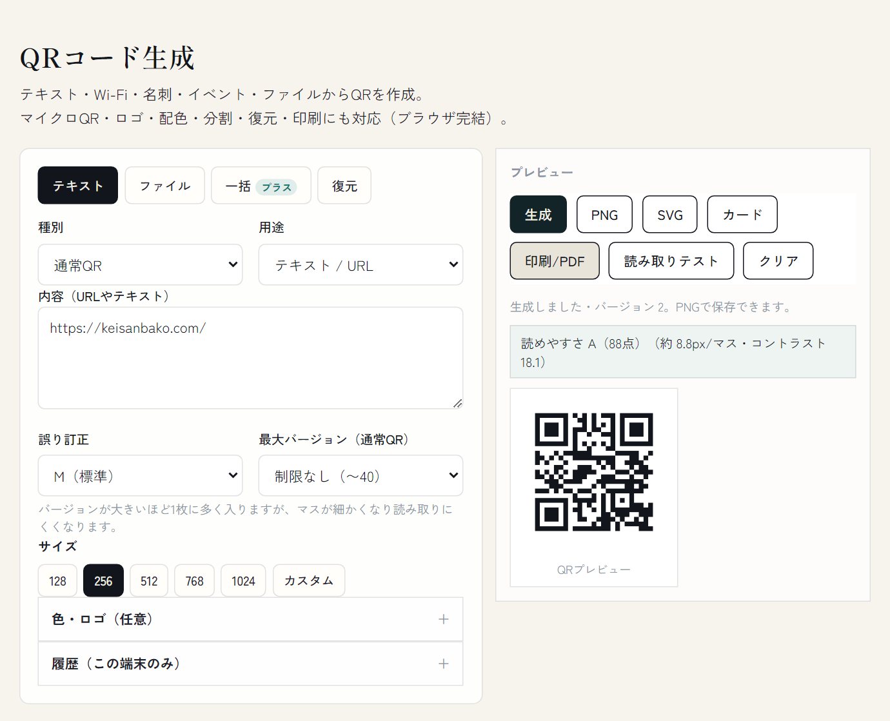Image resolution: width=890 pixels, height=721 pixels.
Task: Click the generated QR code preview image
Action: pyautogui.click(x=594, y=472)
